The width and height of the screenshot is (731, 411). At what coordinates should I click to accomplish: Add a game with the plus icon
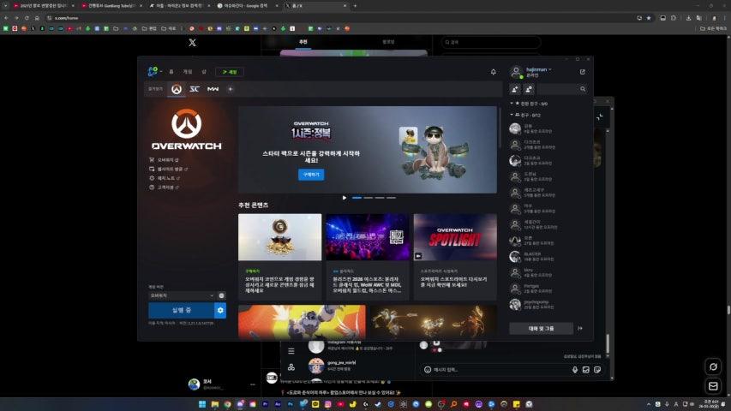(231, 89)
